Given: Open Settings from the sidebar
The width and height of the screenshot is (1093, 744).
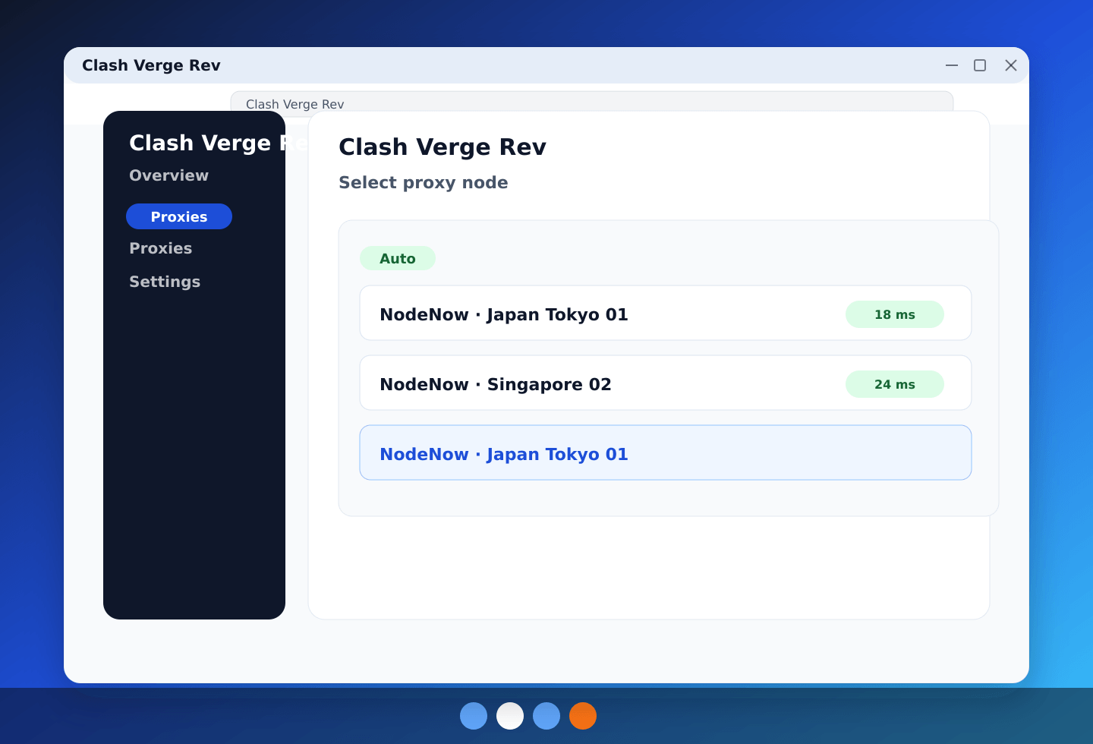Looking at the screenshot, I should click(165, 282).
